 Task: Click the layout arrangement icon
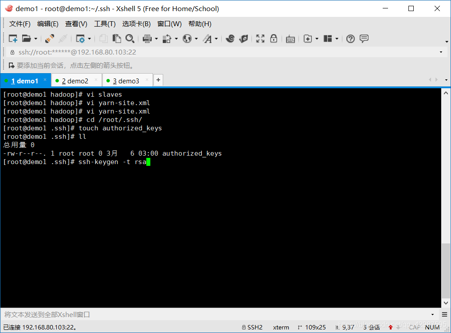(328, 39)
